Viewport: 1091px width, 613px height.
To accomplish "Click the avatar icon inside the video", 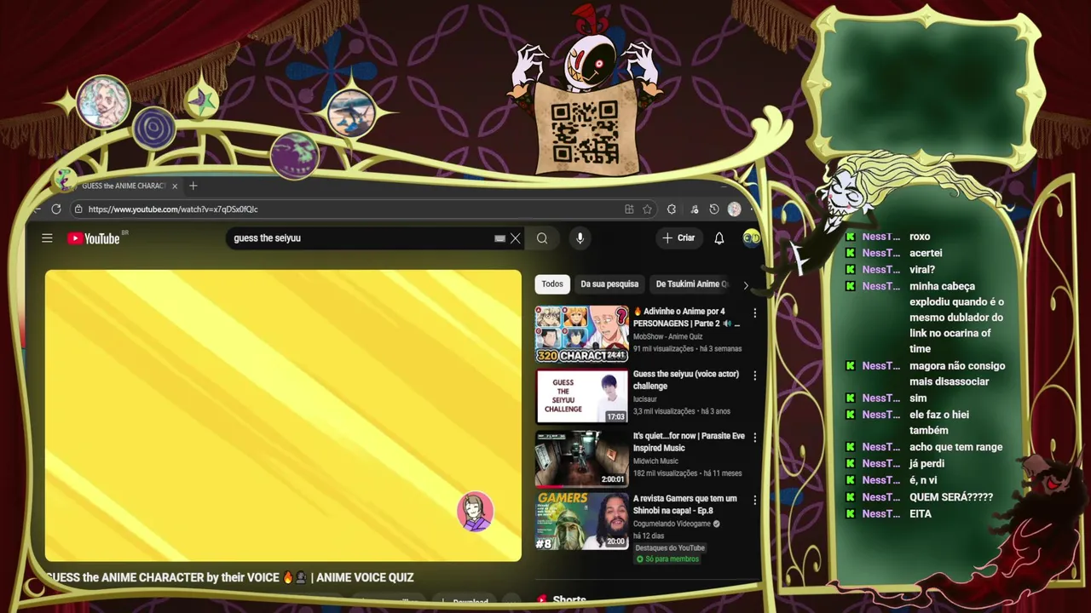I will tap(475, 512).
